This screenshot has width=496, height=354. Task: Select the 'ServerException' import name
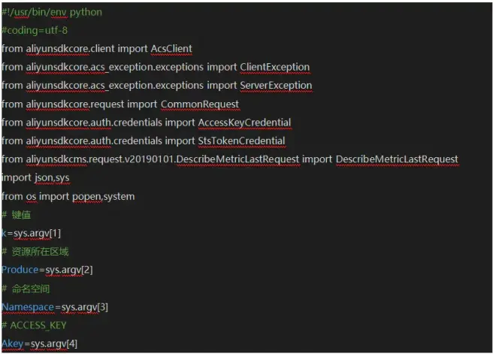(x=276, y=86)
